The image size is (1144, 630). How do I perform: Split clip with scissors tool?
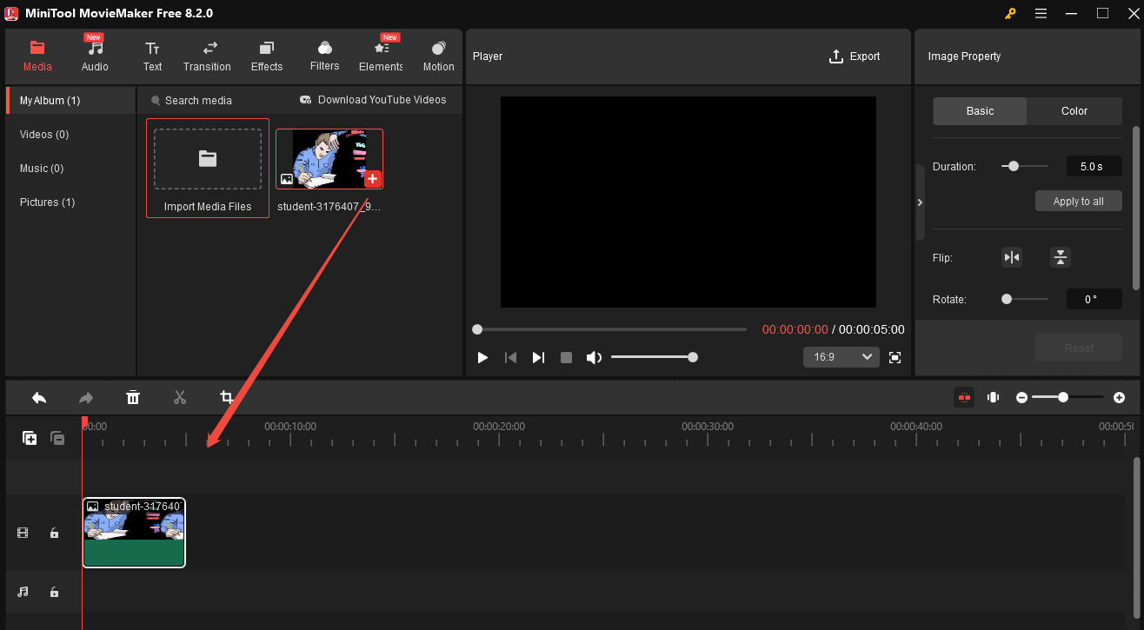point(180,397)
